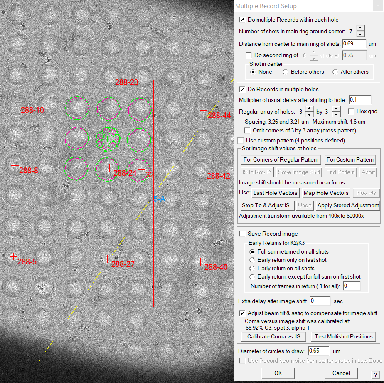
Task: Click navigator marker 288-44 on image
Action: (x=204, y=110)
